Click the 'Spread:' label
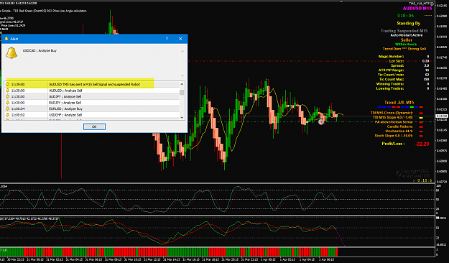449x263 pixels. [397, 65]
